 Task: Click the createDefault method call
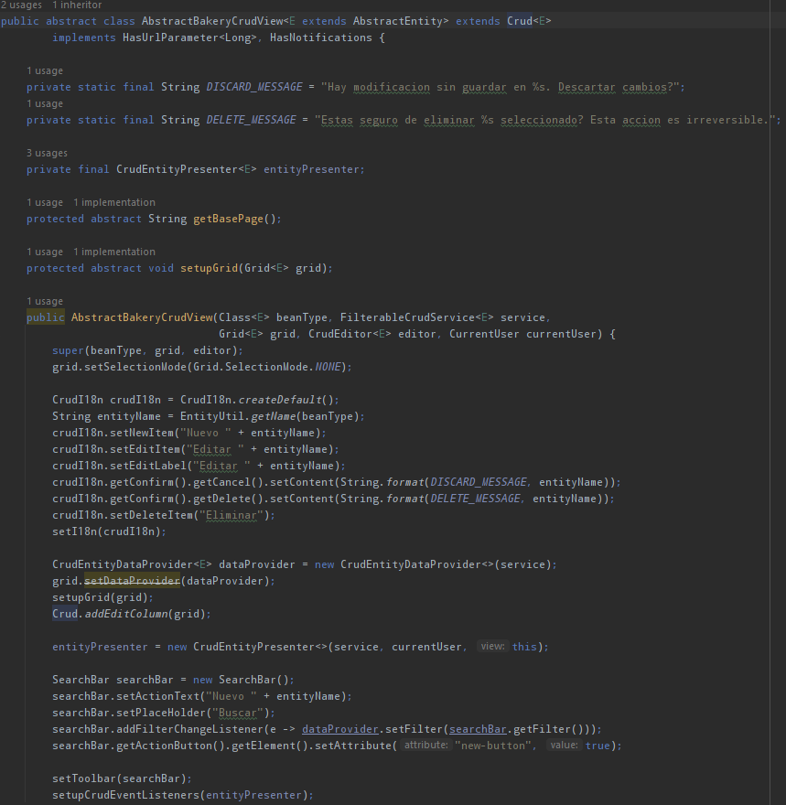(285, 400)
